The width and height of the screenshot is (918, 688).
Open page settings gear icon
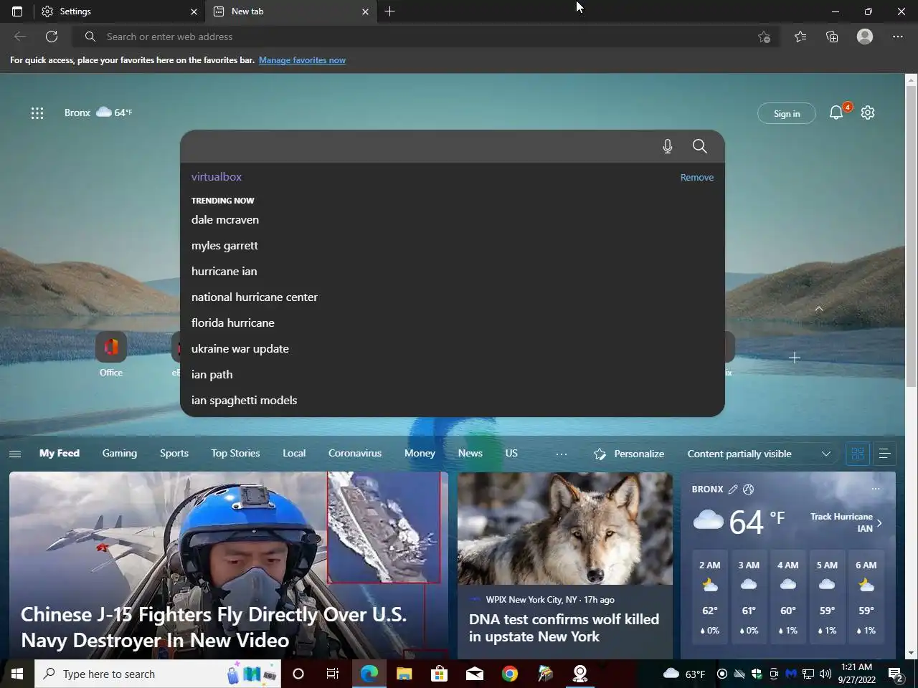868,113
